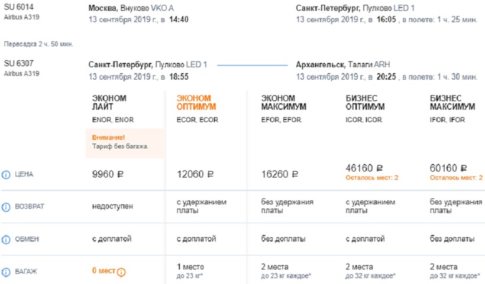
Task: Choose the ЭКОНОМ ОПТИМУМ fare header
Action: click(x=197, y=102)
